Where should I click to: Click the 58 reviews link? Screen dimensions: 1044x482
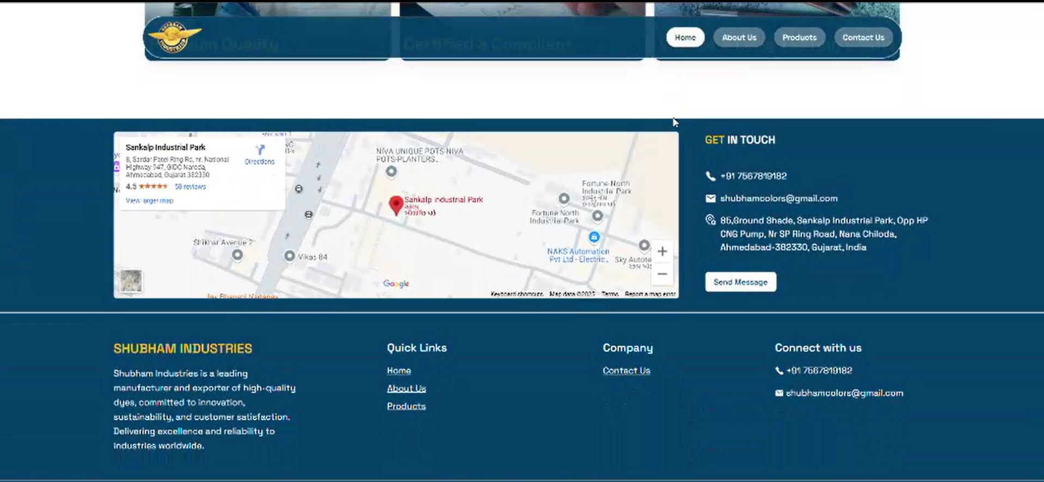tap(190, 187)
